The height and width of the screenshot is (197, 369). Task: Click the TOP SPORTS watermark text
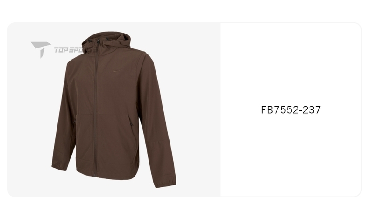coord(68,50)
